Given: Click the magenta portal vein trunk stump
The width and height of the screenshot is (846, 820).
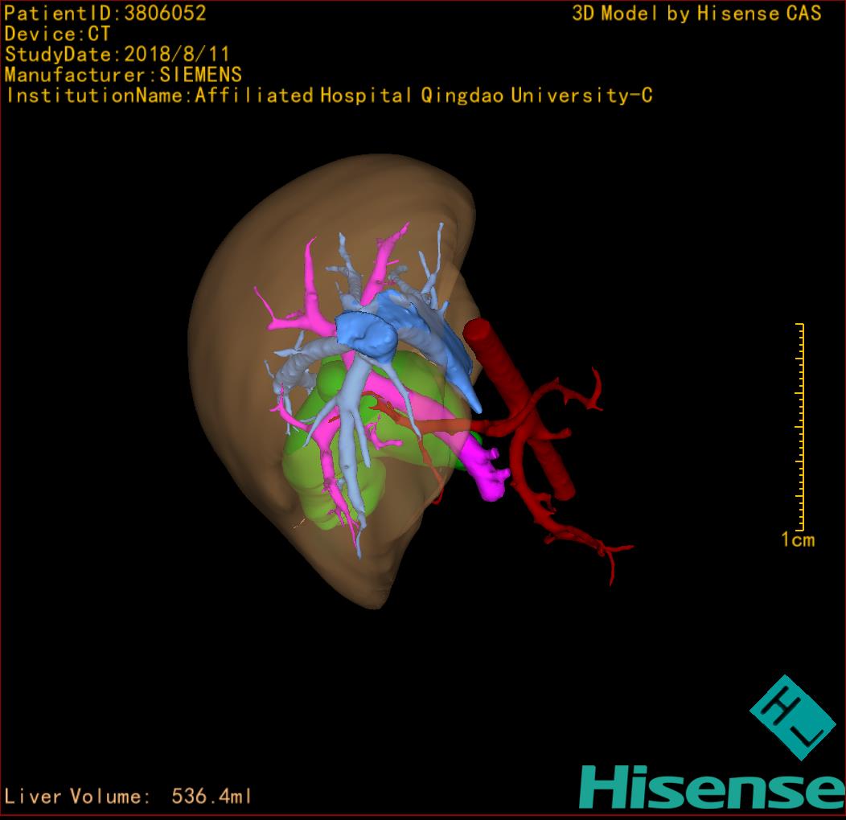Looking at the screenshot, I should tap(489, 473).
